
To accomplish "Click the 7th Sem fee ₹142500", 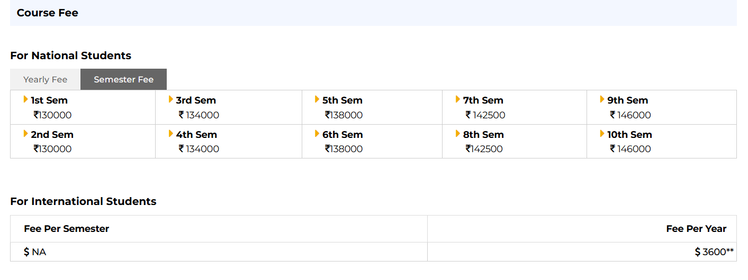I will (x=485, y=115).
